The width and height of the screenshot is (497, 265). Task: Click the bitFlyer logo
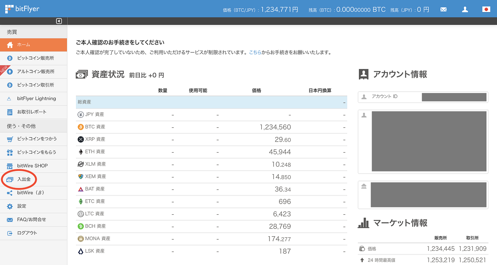click(22, 9)
